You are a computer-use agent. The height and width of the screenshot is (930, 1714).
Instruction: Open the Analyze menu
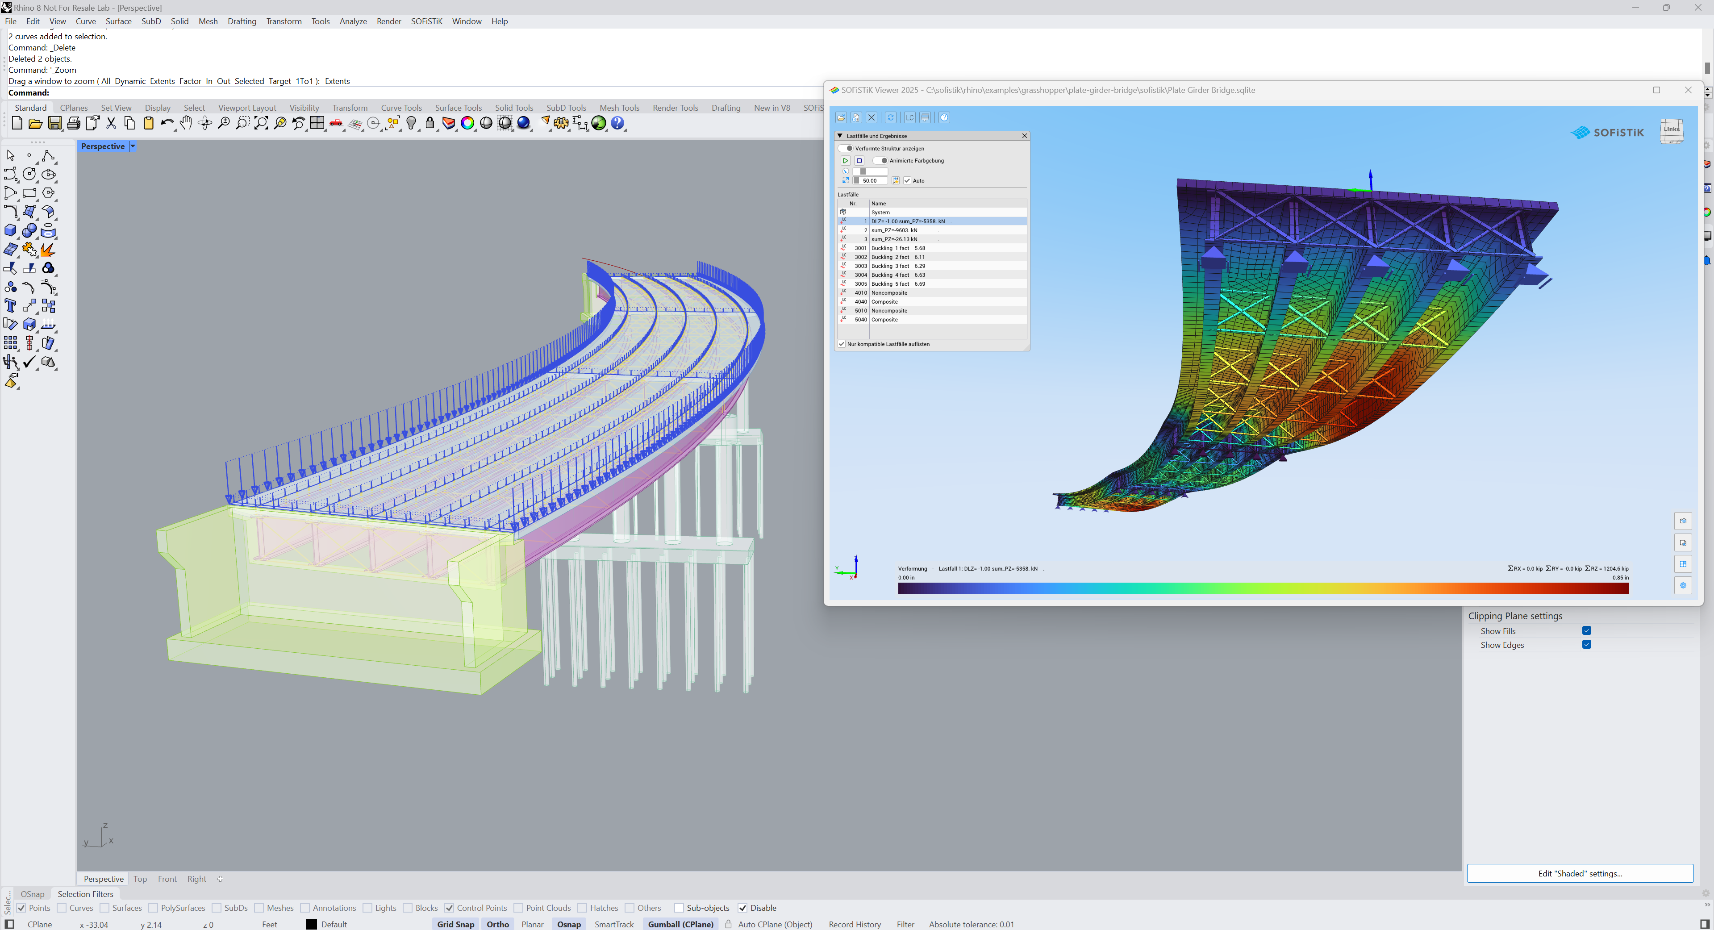(x=353, y=21)
